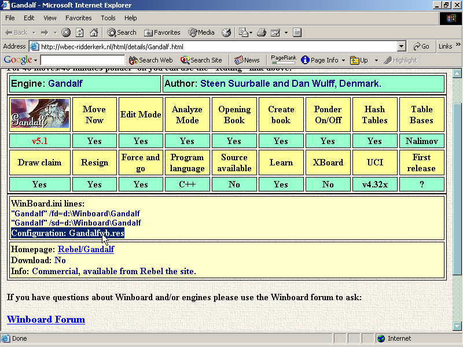Click the 'C++' program language cell
The width and height of the screenshot is (463, 347).
coord(187,184)
